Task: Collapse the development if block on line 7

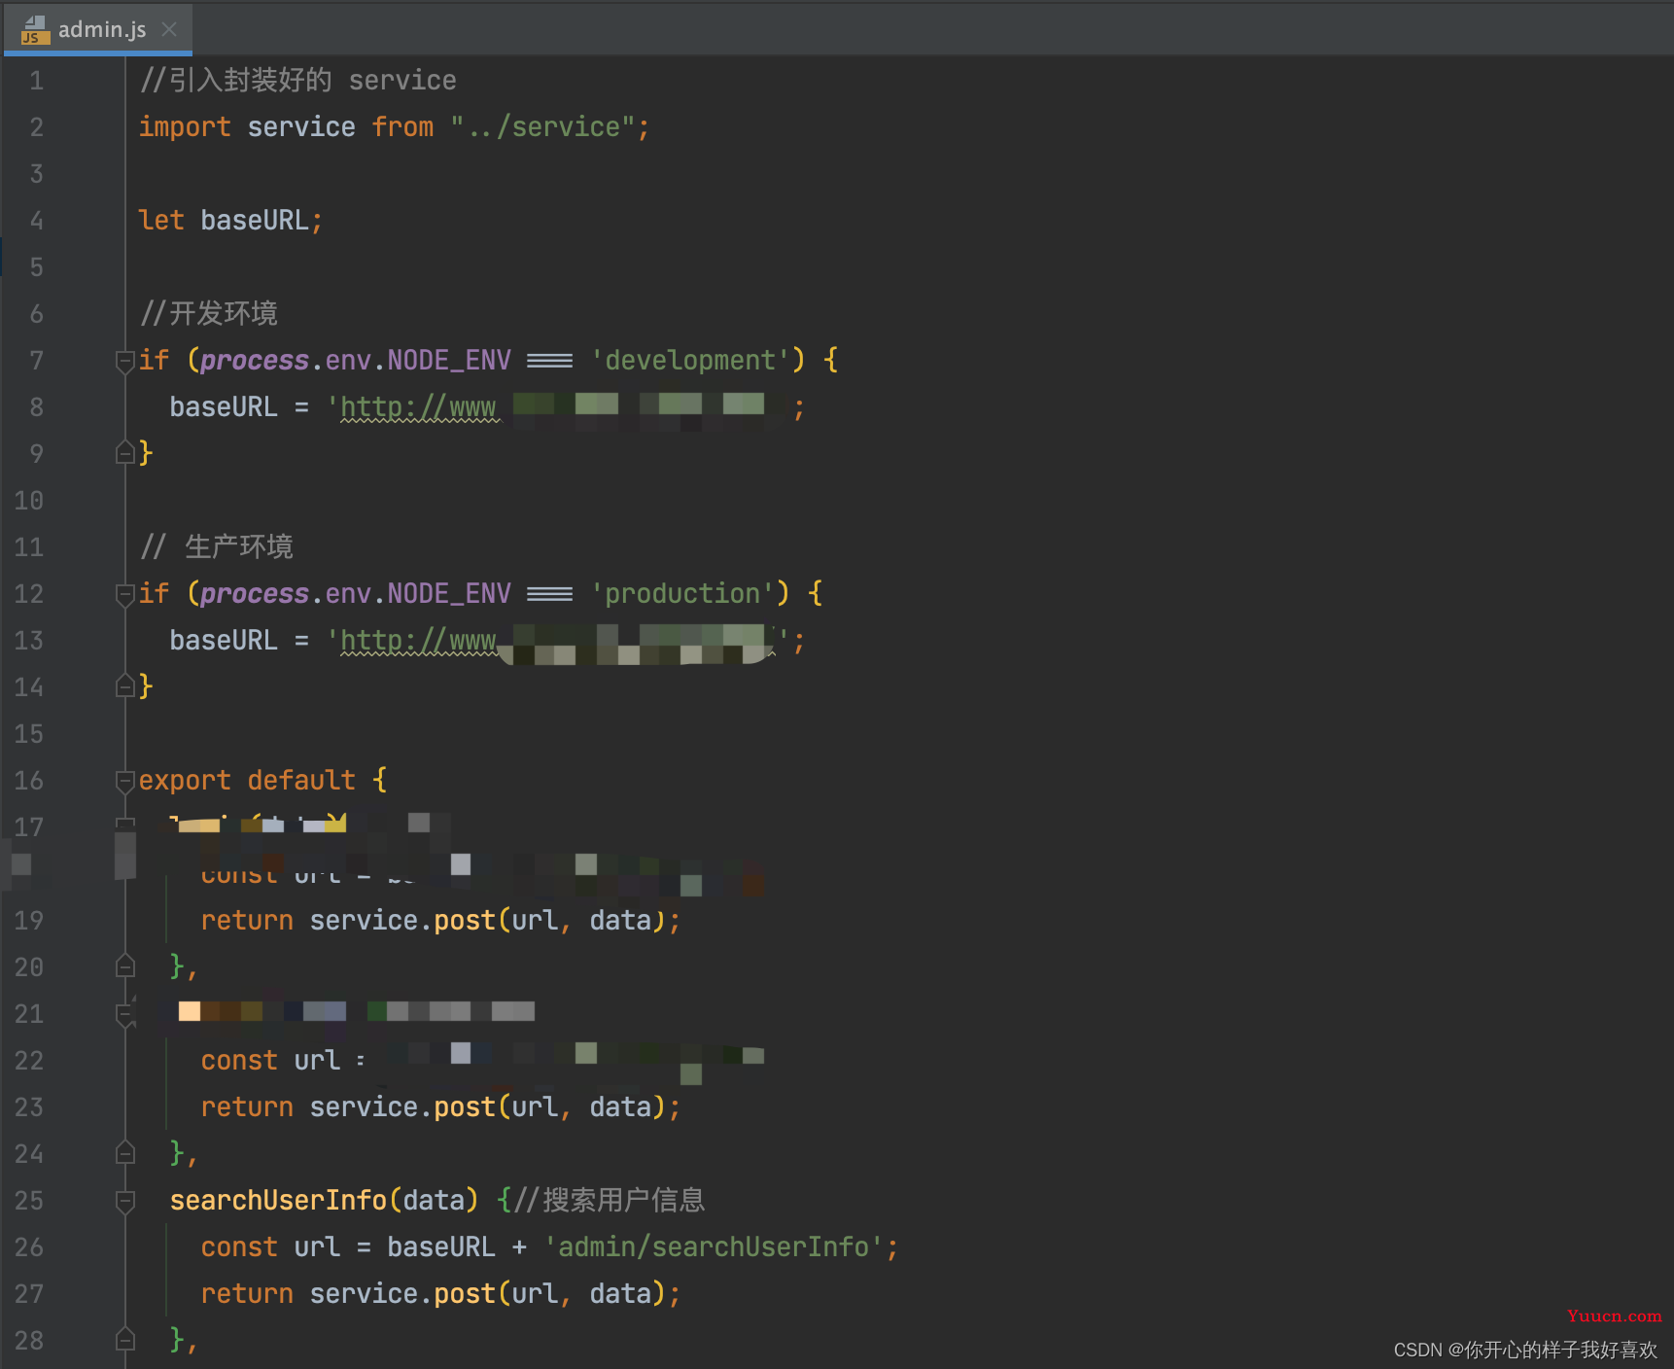Action: (124, 361)
